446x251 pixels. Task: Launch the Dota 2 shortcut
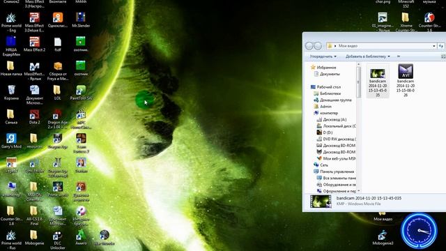(34, 116)
